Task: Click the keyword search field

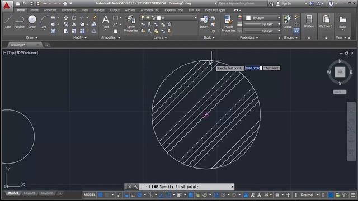Action: 242,3
